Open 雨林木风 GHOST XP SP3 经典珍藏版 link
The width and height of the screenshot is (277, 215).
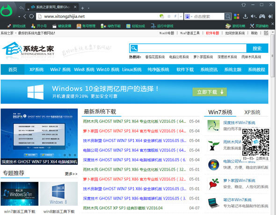(x=123, y=208)
